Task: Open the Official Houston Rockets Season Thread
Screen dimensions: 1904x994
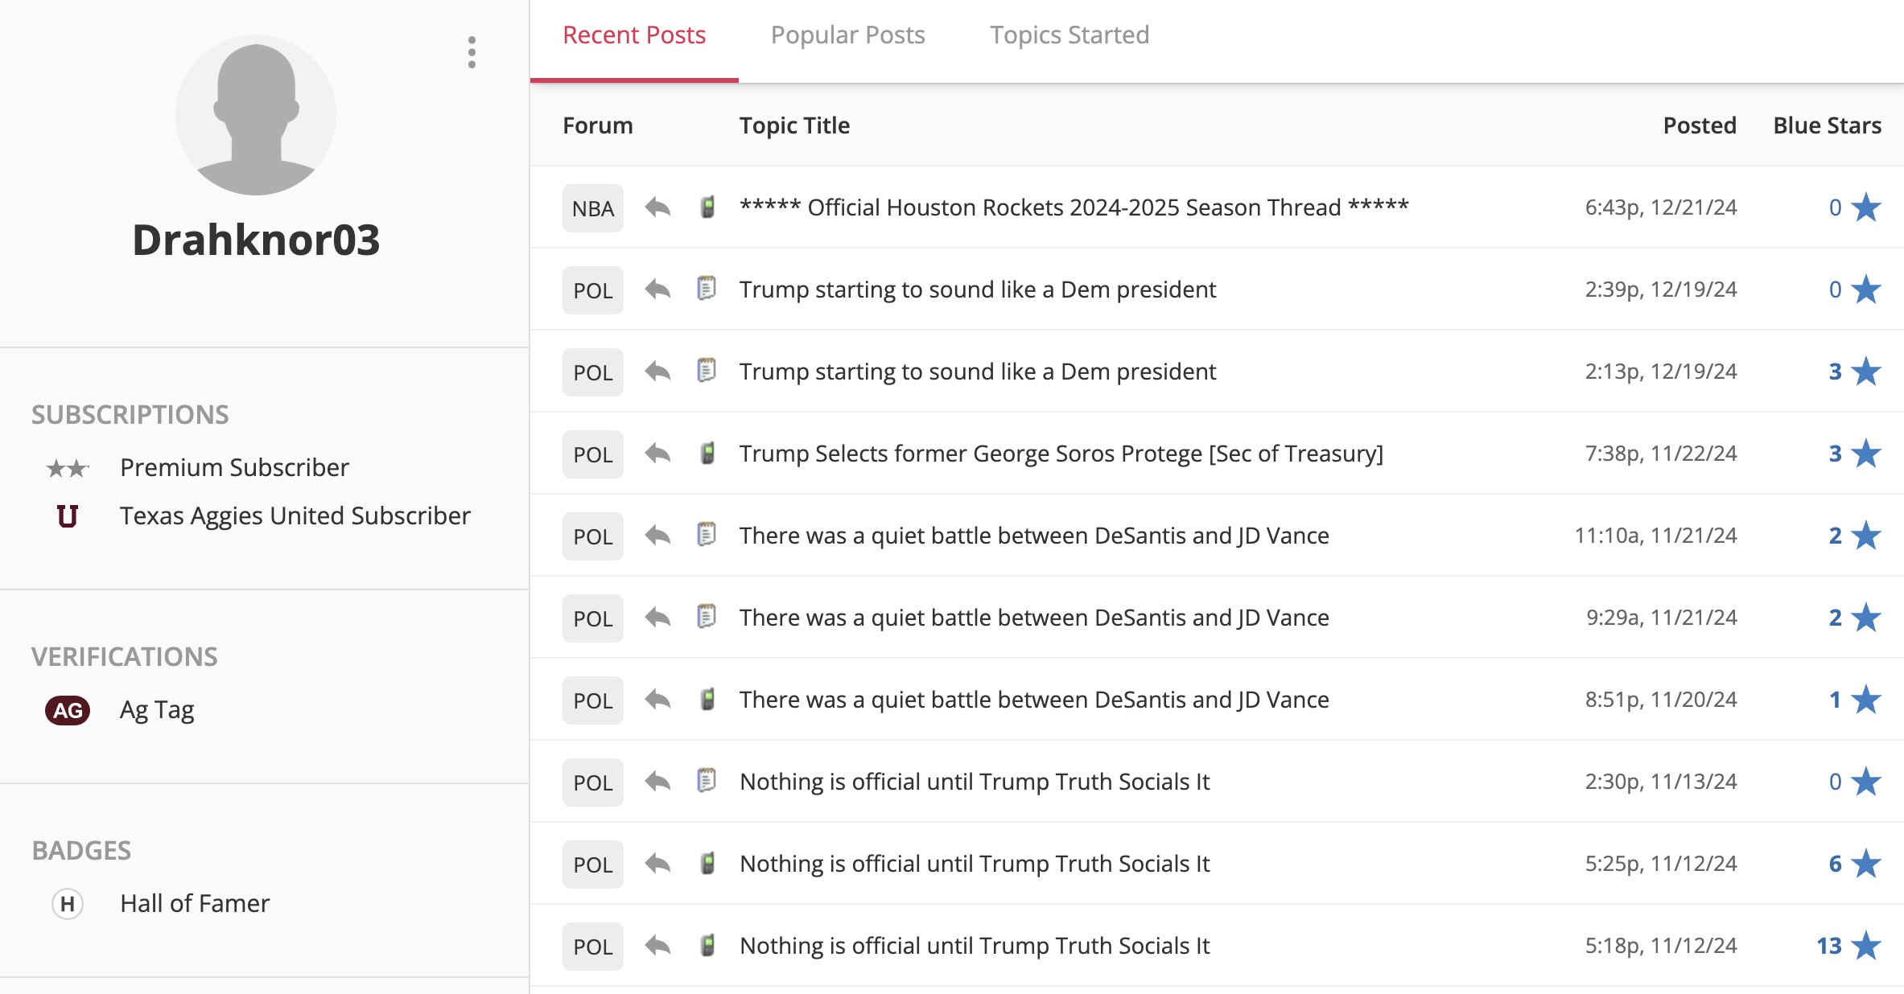Action: (x=1074, y=207)
